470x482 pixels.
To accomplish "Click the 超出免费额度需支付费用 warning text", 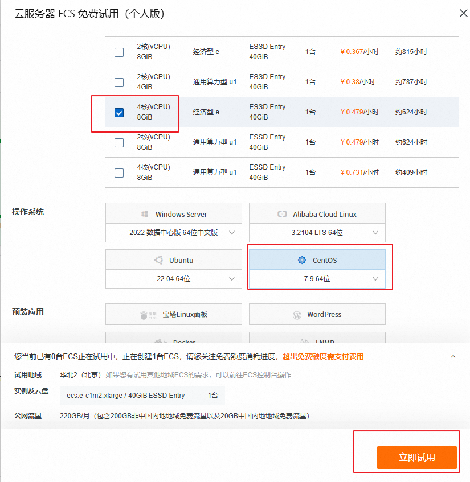I will coord(323,357).
